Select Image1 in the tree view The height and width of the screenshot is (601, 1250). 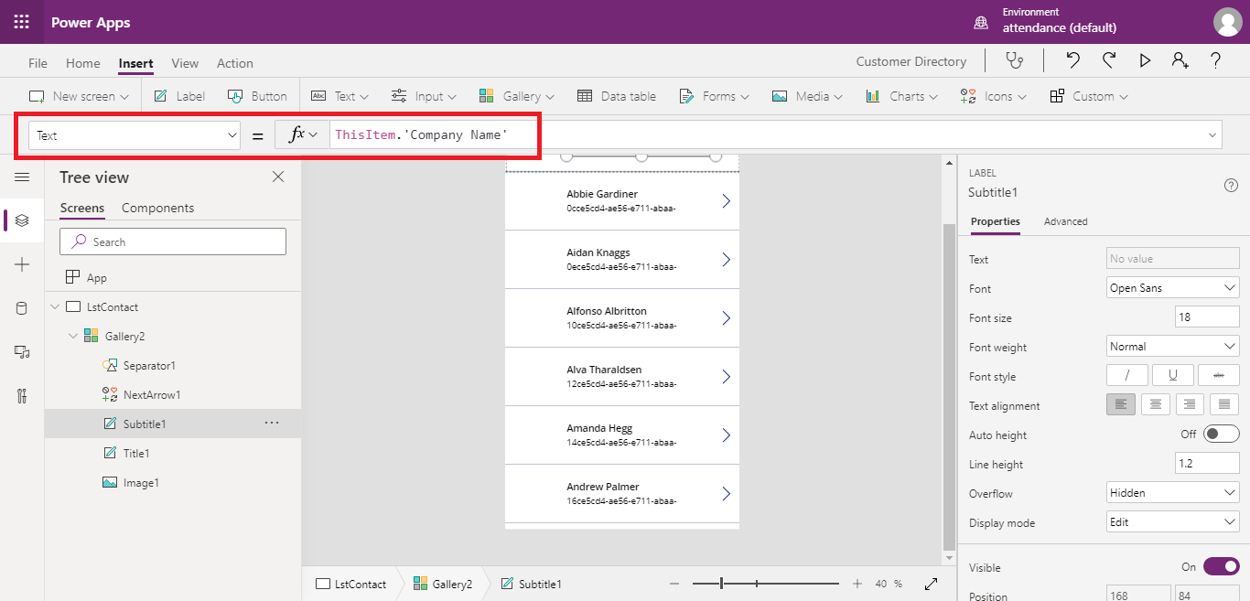[x=173, y=482]
